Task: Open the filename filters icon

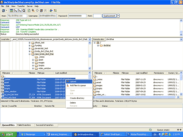Action: [51, 11]
